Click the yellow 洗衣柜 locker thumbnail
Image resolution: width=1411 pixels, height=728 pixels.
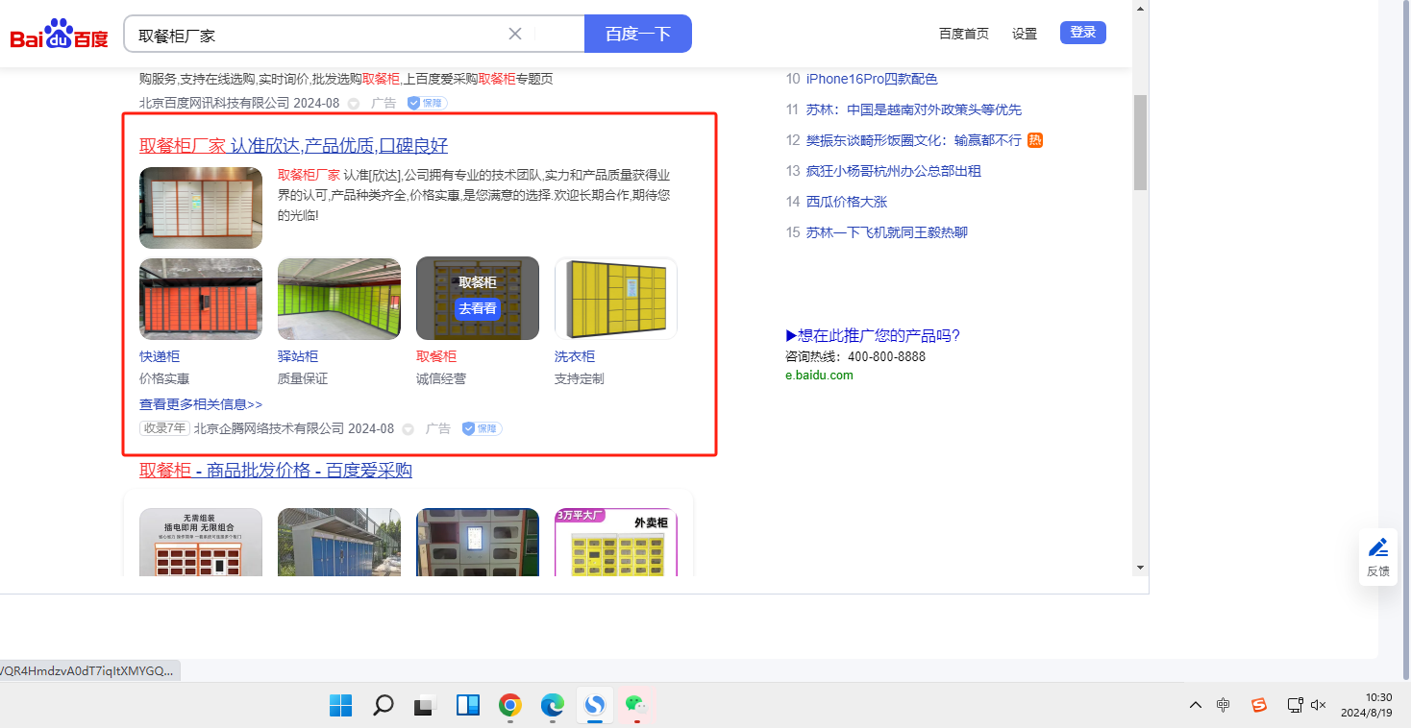(616, 299)
